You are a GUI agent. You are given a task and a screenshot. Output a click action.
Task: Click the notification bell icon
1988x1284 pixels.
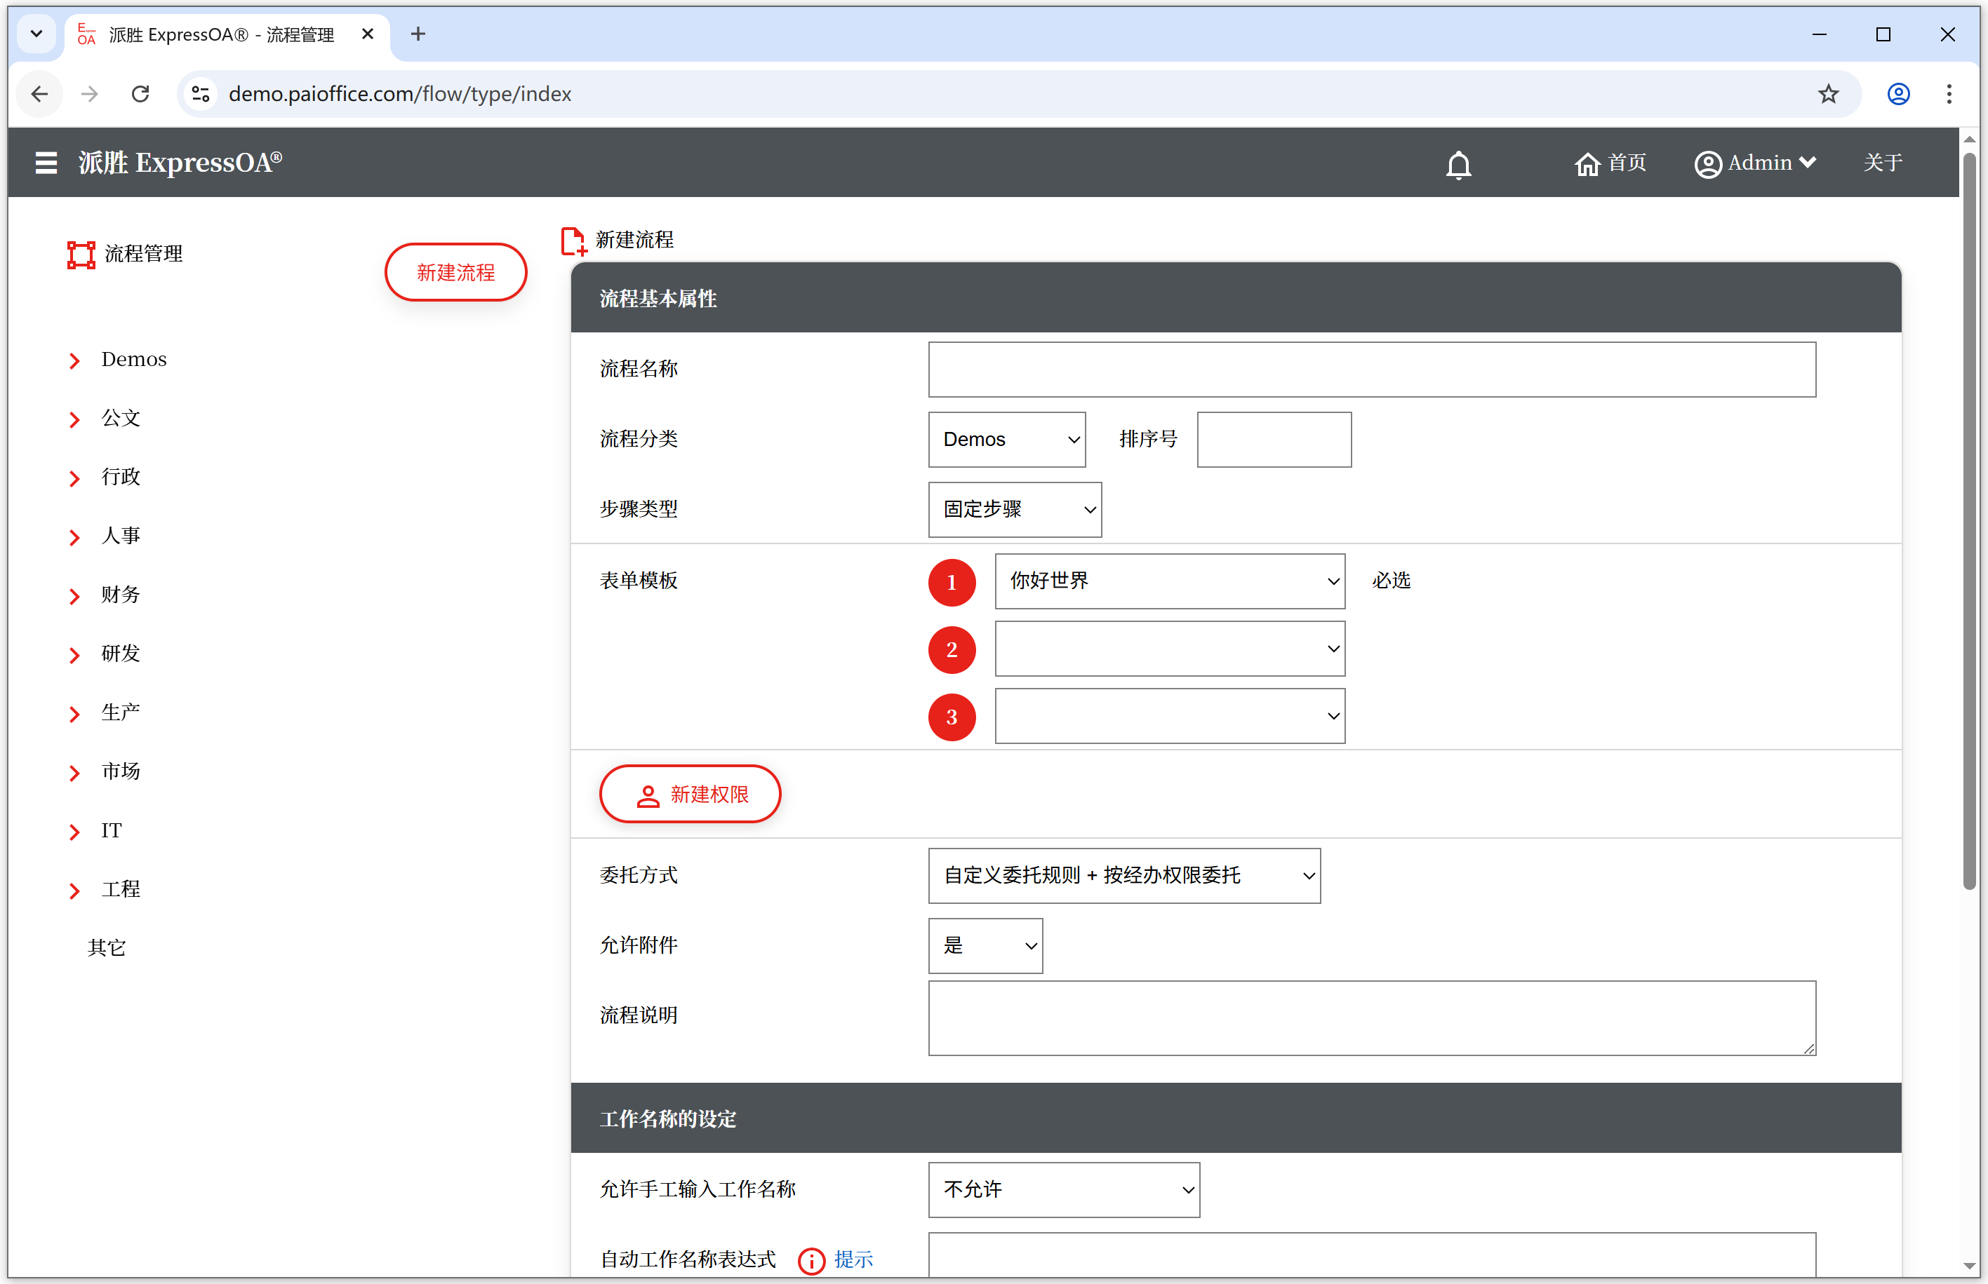click(x=1458, y=164)
